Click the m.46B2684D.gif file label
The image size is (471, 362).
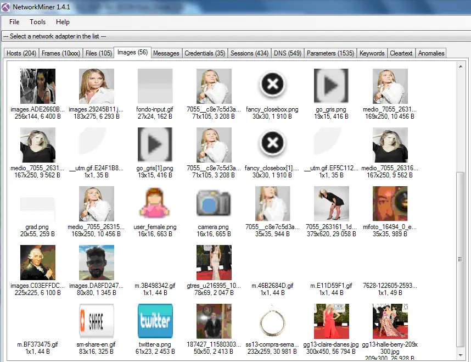pyautogui.click(x=272, y=286)
